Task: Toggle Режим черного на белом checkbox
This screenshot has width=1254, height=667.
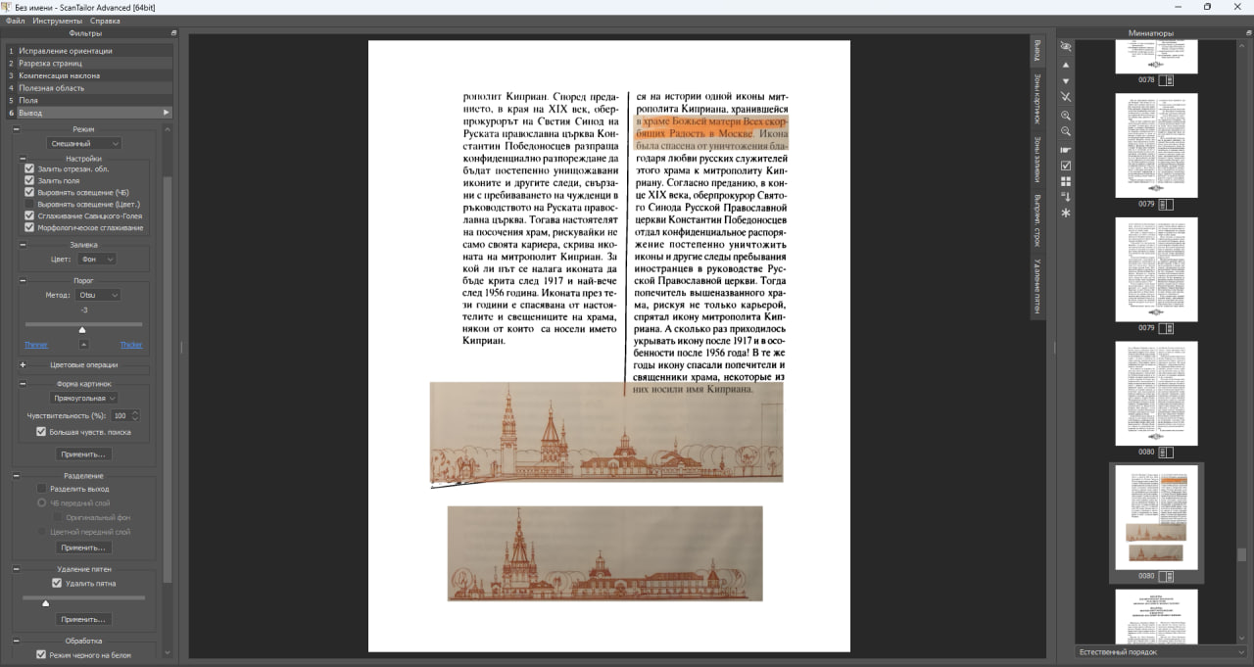Action: point(41,654)
